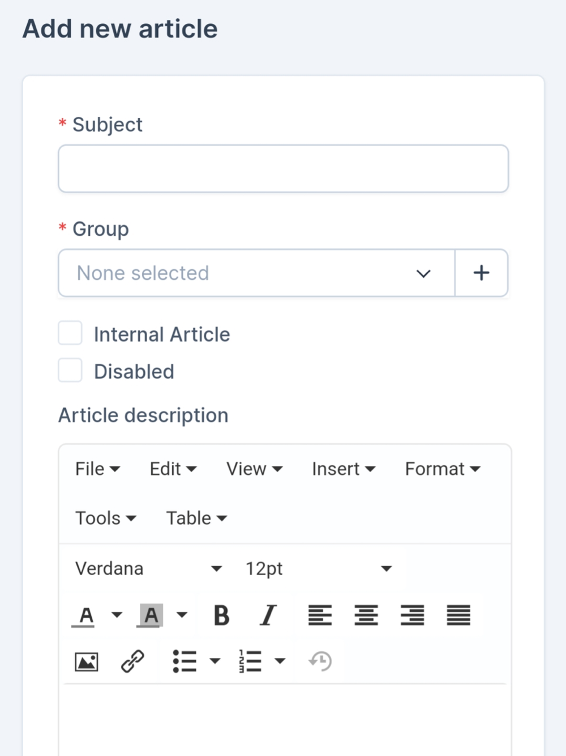The image size is (566, 756).
Task: Open the Insert menu
Action: (344, 469)
